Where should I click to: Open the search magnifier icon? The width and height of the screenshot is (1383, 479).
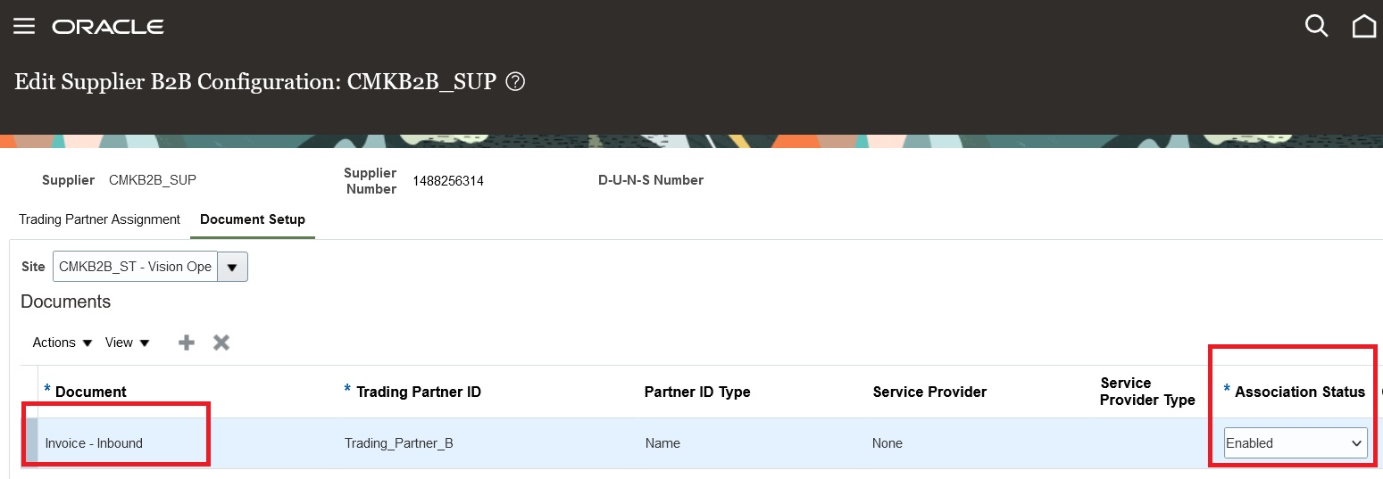[1317, 26]
